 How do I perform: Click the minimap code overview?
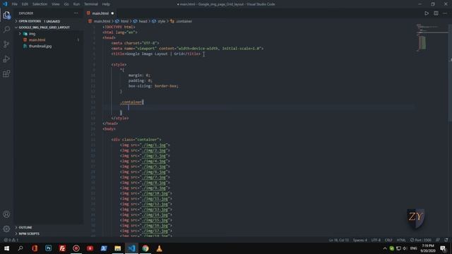(x=431, y=37)
